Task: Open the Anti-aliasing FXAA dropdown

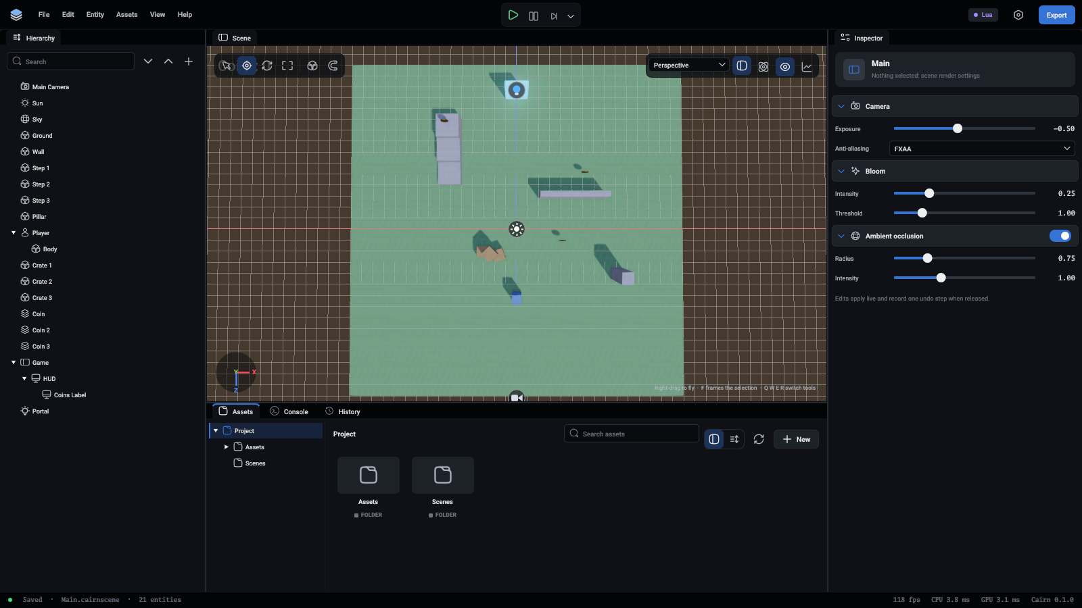Action: click(x=982, y=149)
